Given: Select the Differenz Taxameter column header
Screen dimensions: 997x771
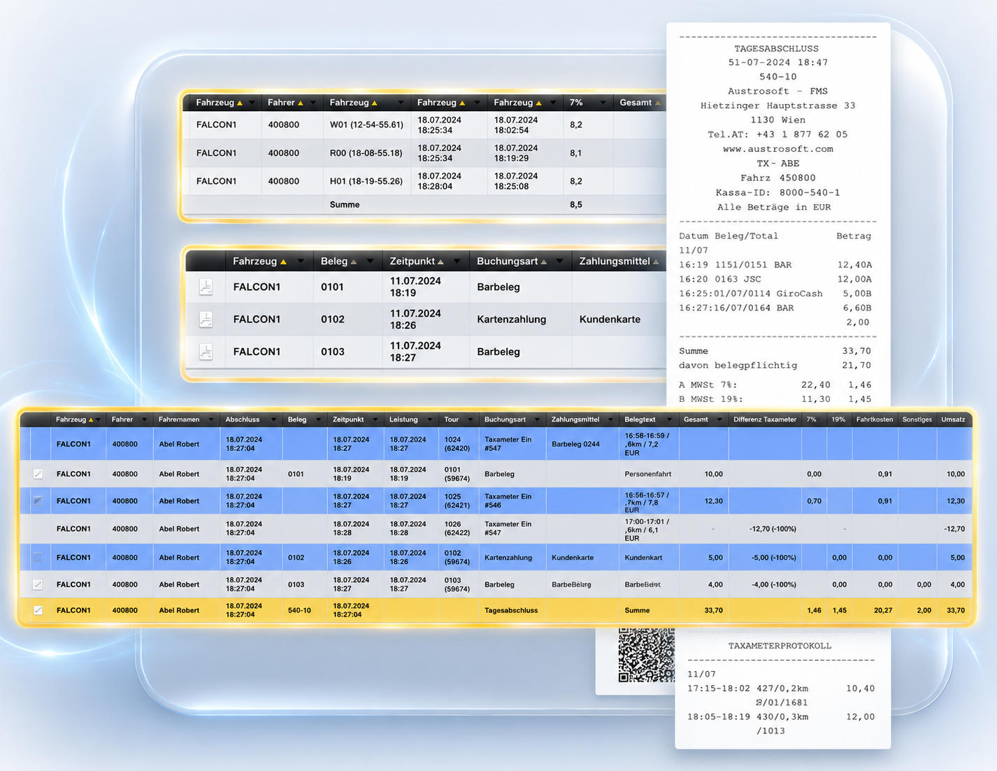Looking at the screenshot, I should click(x=764, y=419).
